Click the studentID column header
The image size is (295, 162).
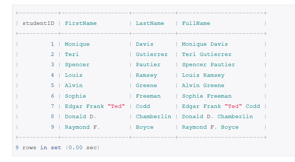[x=38, y=23]
